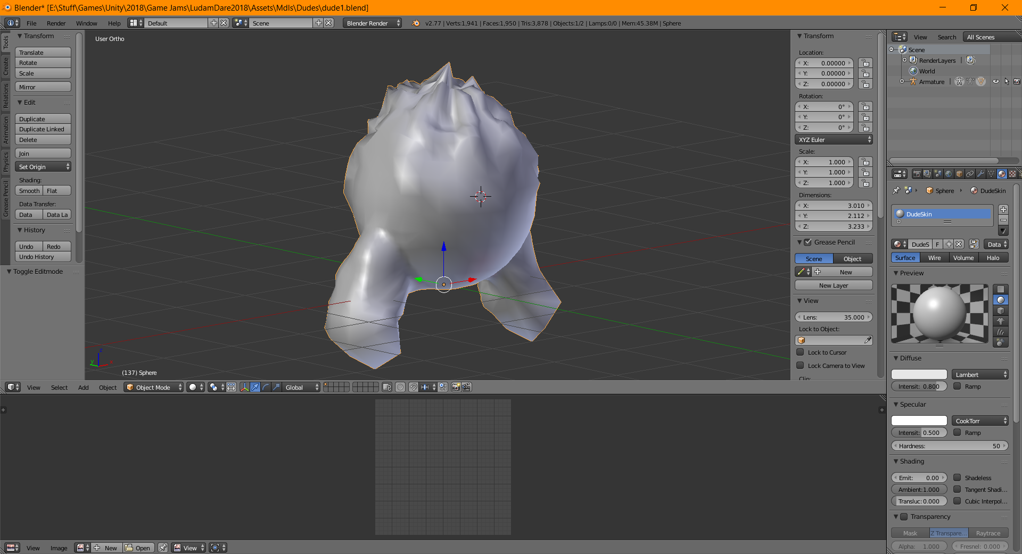Remove material slot with minus button
Viewport: 1022px width, 554px height.
coord(1003,220)
